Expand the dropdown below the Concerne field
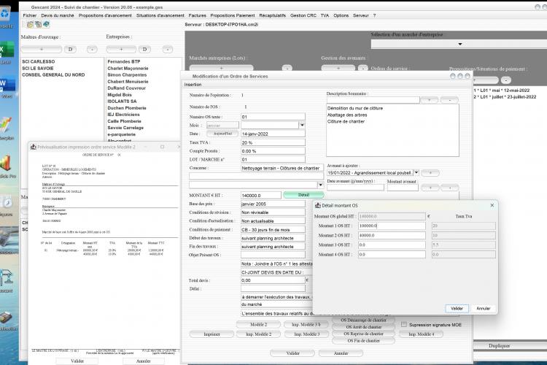547x365 pixels. [320, 185]
